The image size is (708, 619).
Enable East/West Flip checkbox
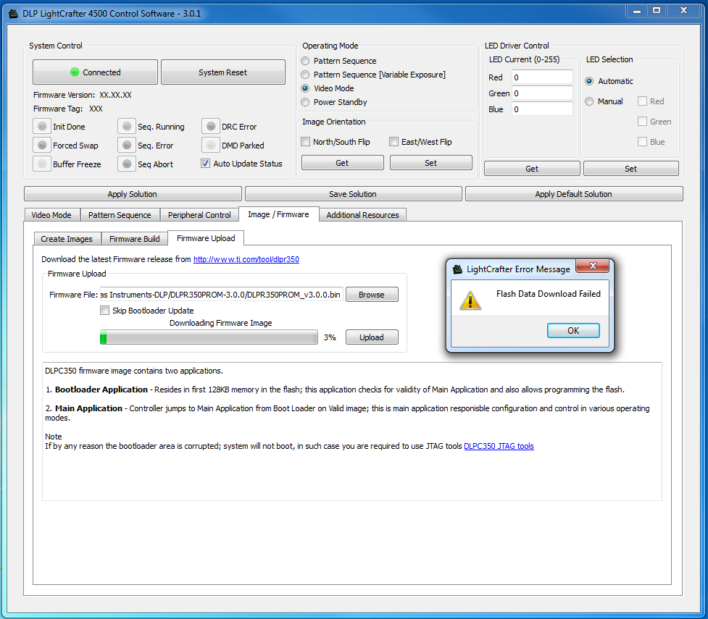click(393, 142)
